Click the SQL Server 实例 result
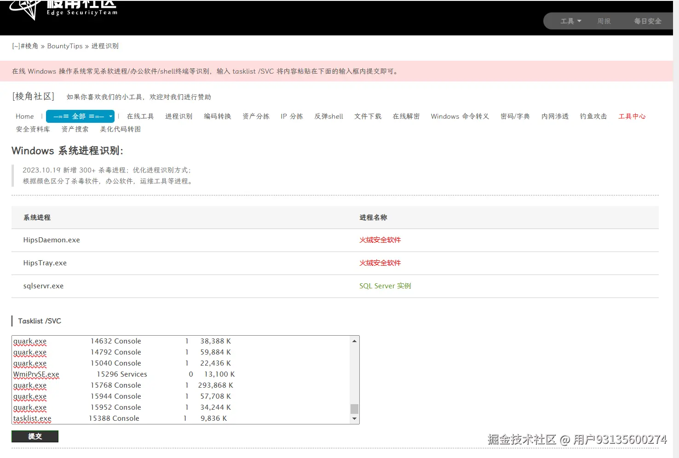 [385, 286]
